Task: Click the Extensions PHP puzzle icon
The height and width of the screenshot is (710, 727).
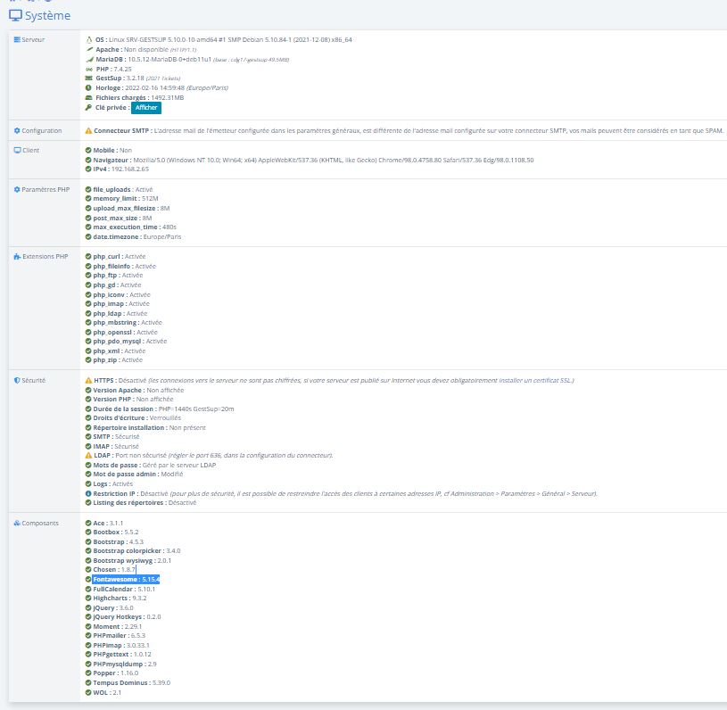Action: (x=17, y=257)
